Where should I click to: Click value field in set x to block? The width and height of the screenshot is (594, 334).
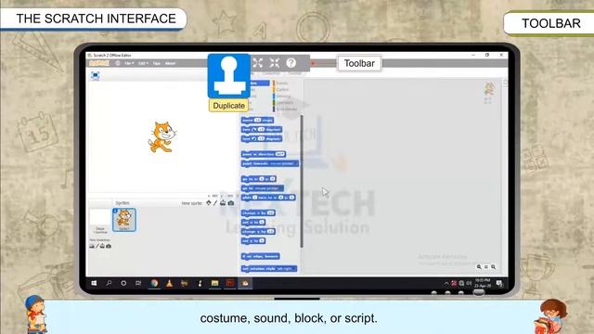pos(262,223)
